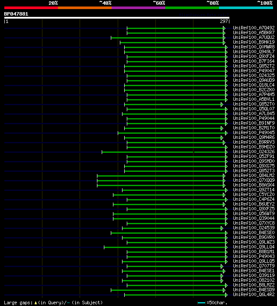Click the arrowhead ending UniRef100_P49043 alignment
This screenshot has height=306, width=277.
tap(226, 257)
